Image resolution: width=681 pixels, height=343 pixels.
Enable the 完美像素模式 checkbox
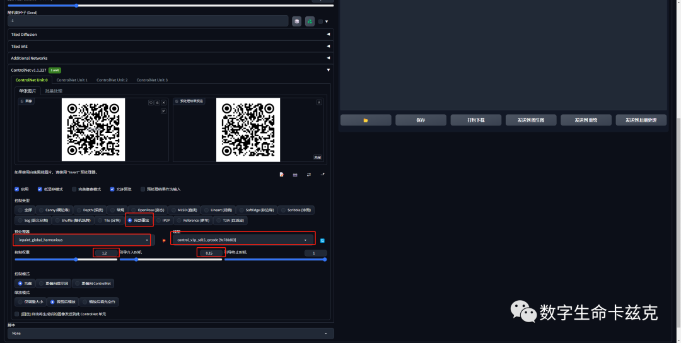click(74, 189)
